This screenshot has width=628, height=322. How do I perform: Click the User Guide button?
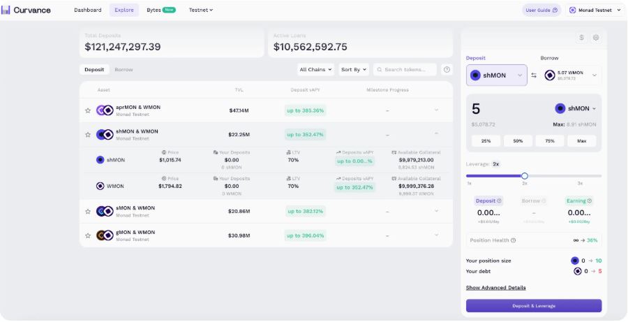541,10
